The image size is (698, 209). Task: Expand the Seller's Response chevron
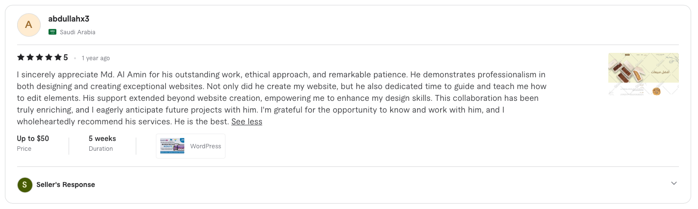(674, 184)
